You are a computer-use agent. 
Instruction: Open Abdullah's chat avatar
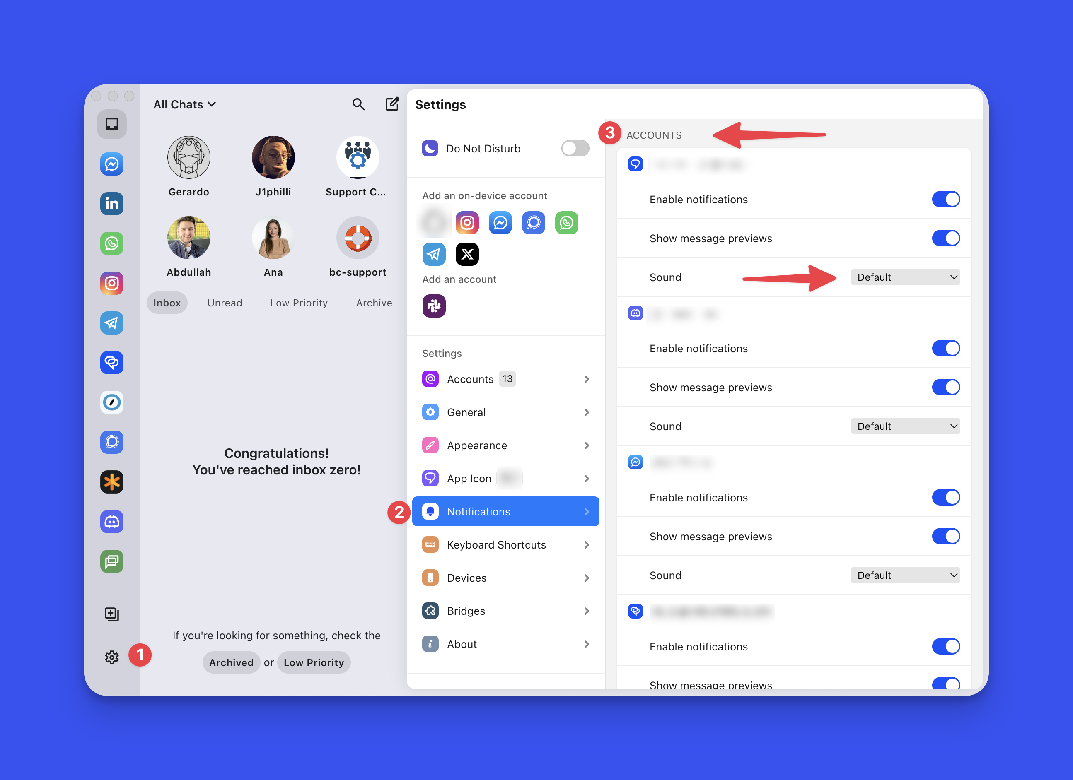[189, 238]
